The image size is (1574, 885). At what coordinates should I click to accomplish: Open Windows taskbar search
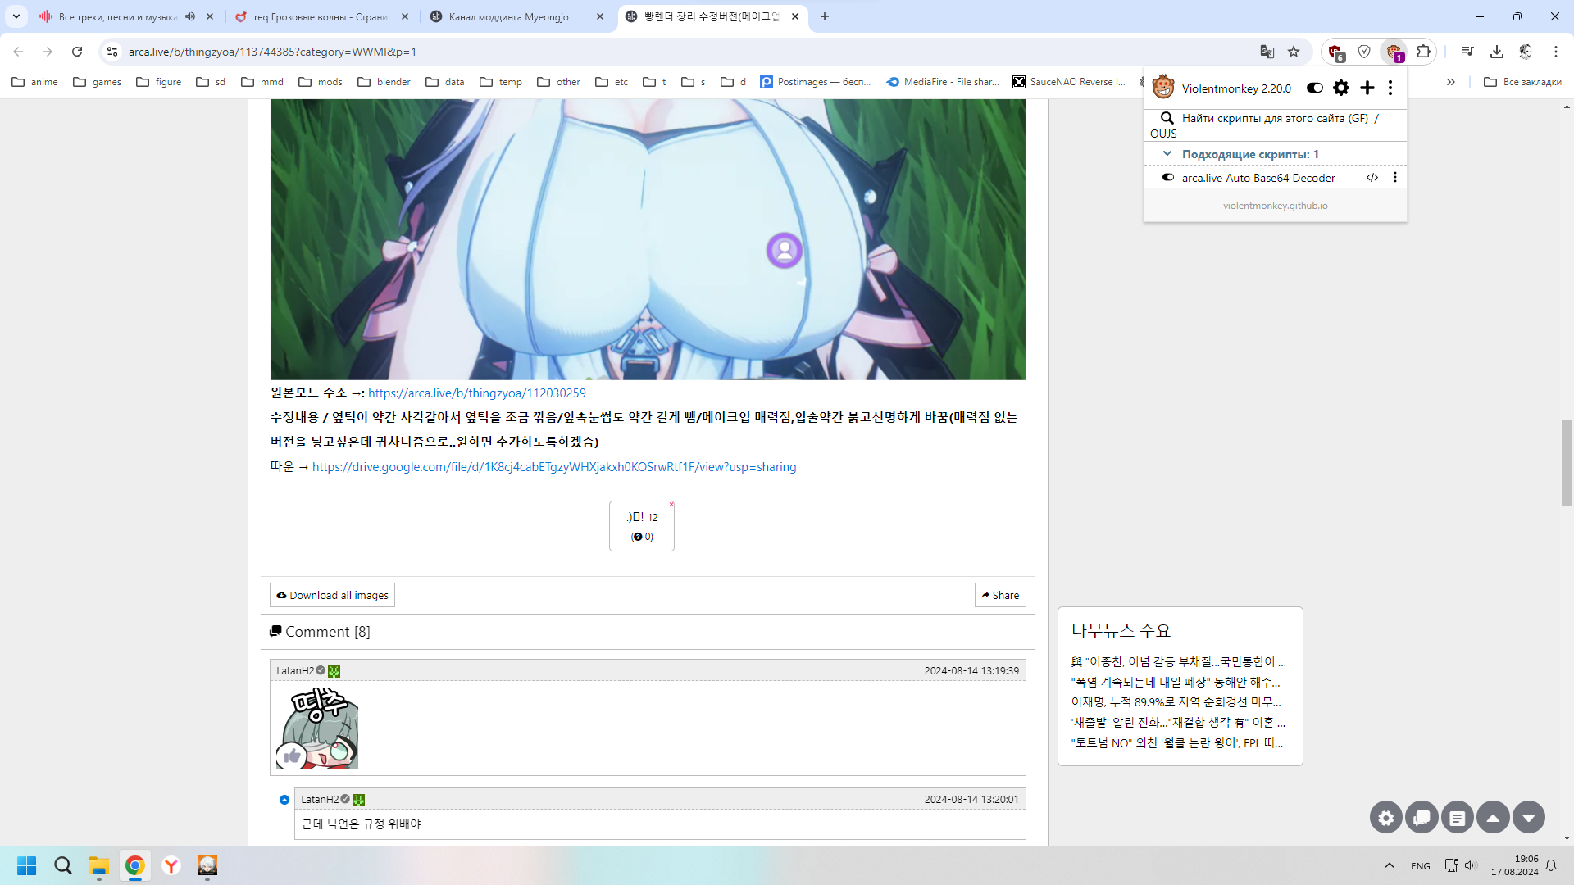63,865
